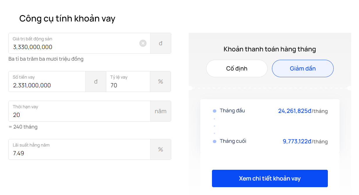The width and height of the screenshot is (359, 195).
Task: Focus the Lãi suất hằng năm input
Action: point(79,149)
